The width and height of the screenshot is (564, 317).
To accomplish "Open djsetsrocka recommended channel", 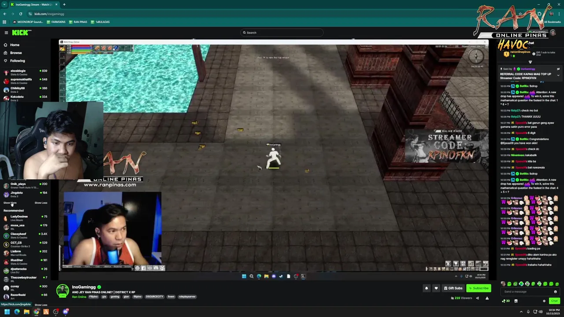I will click(25, 270).
